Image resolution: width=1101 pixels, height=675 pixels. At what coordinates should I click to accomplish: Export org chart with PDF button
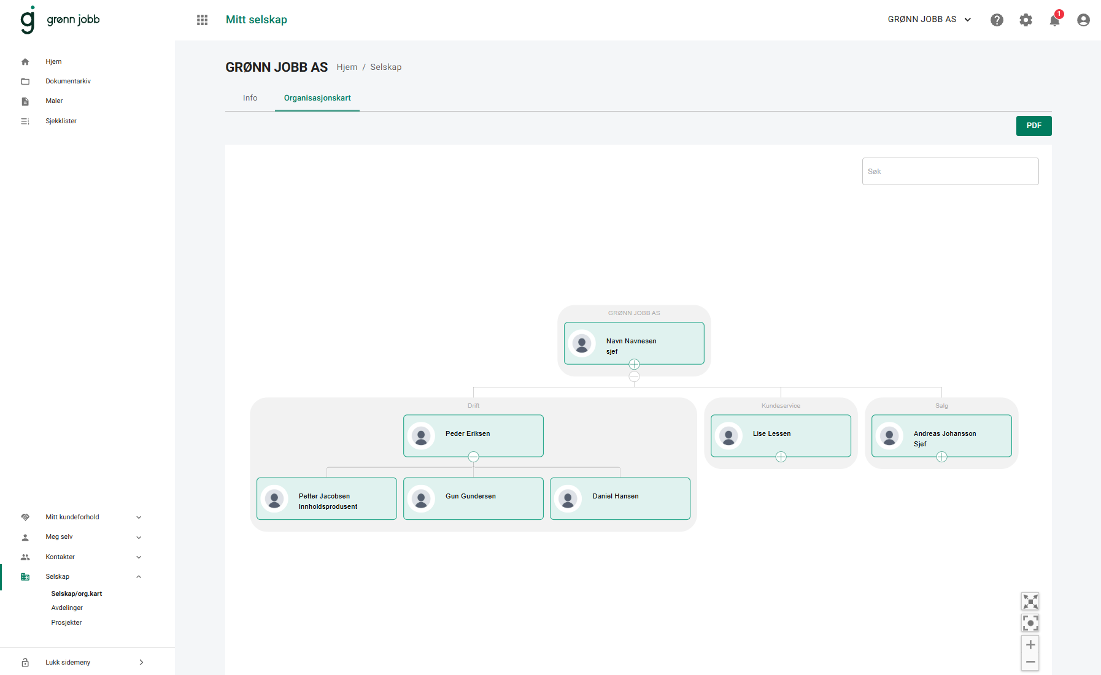coord(1033,126)
